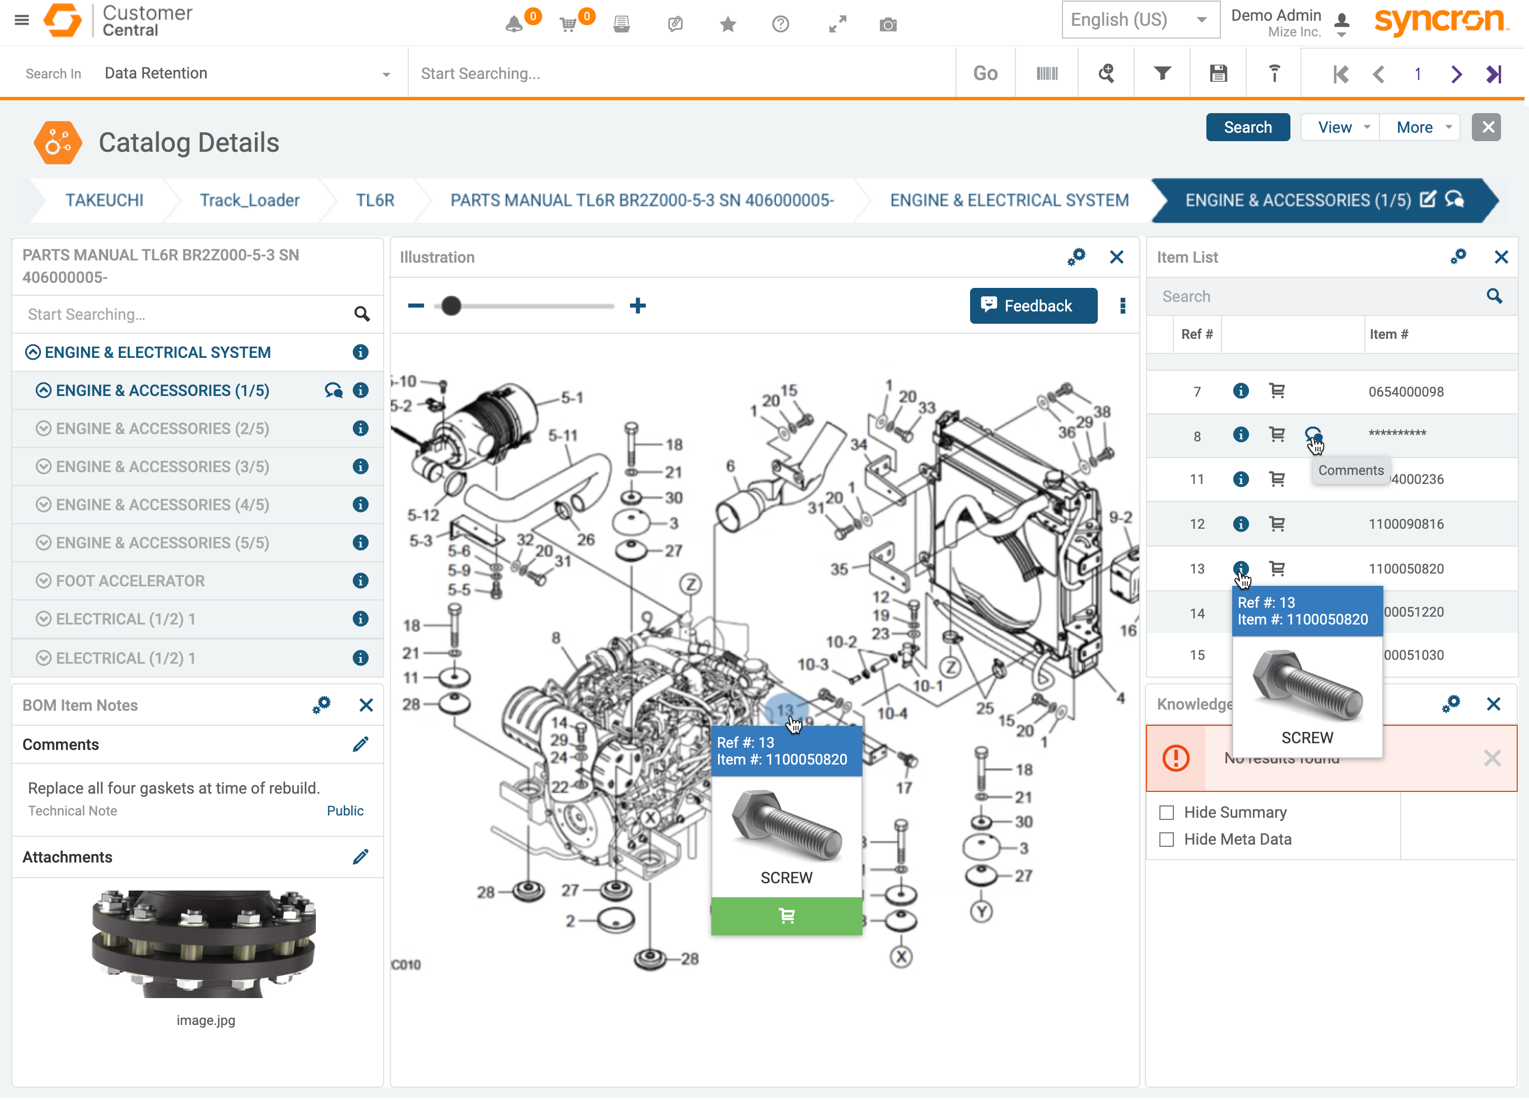Click the favorites star icon
The height and width of the screenshot is (1100, 1529).
tap(728, 24)
